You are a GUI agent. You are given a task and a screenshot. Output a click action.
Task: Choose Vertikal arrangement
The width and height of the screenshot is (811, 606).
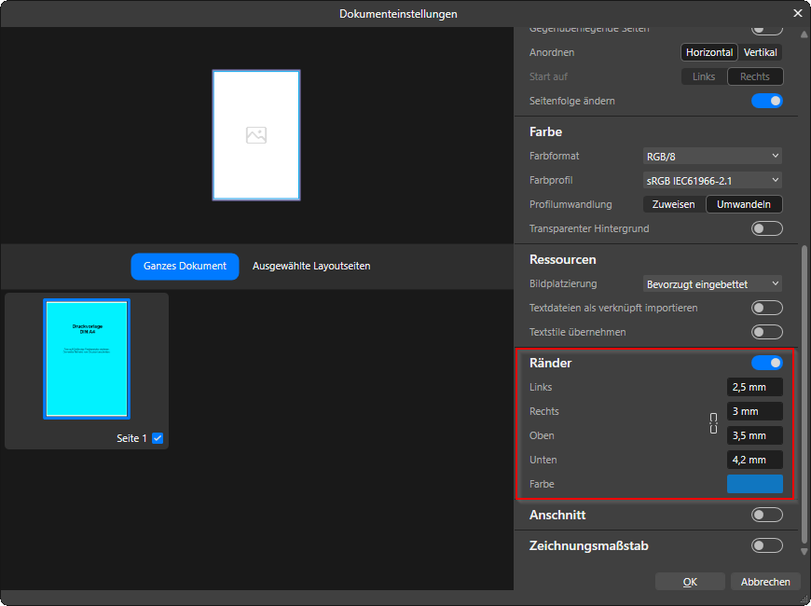click(761, 52)
